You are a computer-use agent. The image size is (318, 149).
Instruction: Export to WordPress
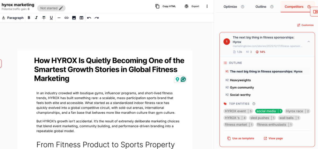[x=192, y=6]
